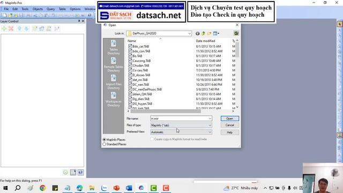Open the File menu

(6, 9)
